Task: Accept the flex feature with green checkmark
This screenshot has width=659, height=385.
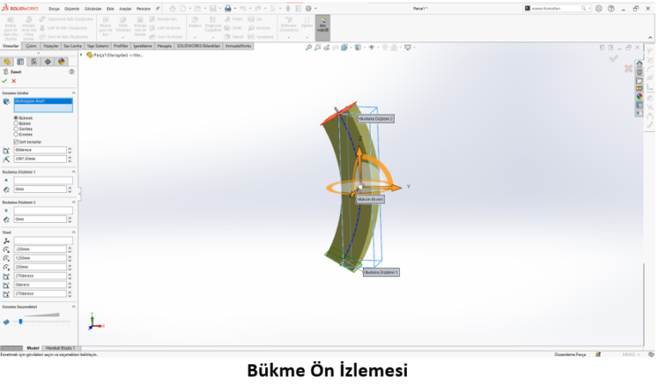Action: click(4, 81)
